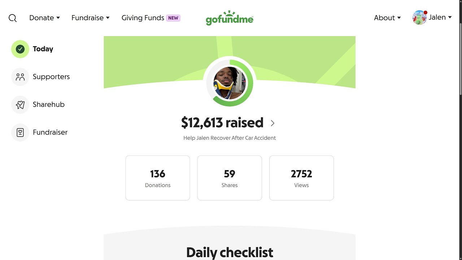Click the 2752 Views card
The width and height of the screenshot is (462, 260).
coord(301,178)
